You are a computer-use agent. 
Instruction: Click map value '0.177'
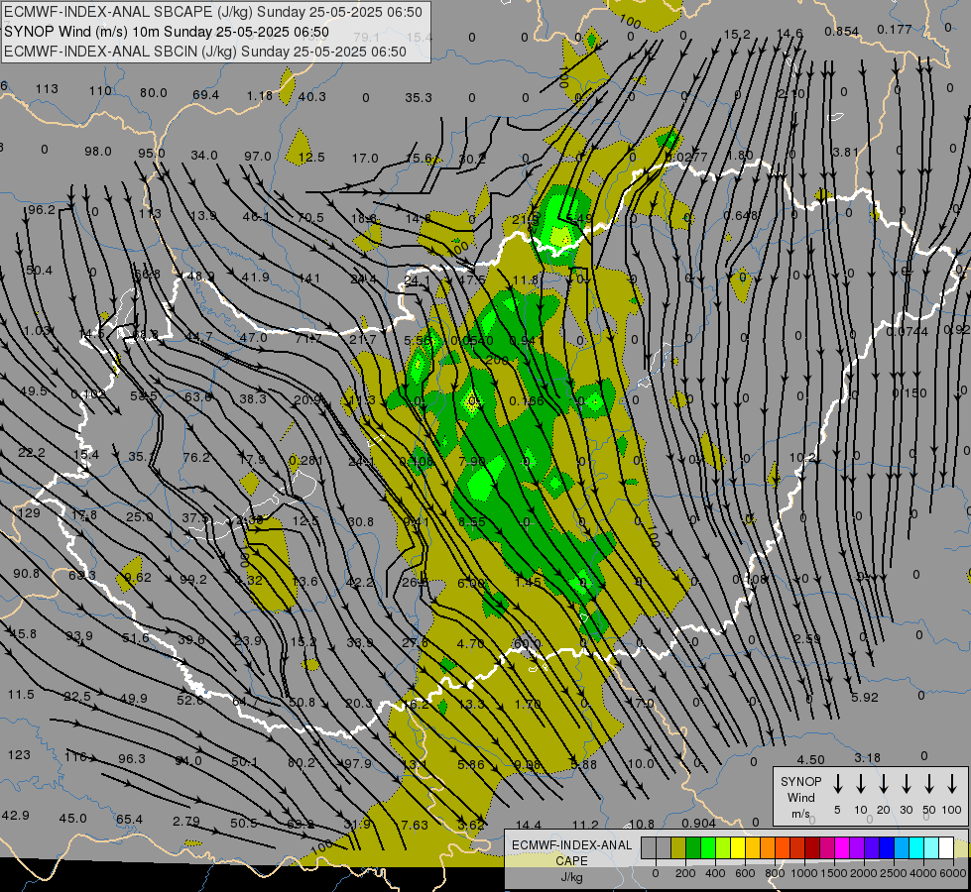coord(895,29)
